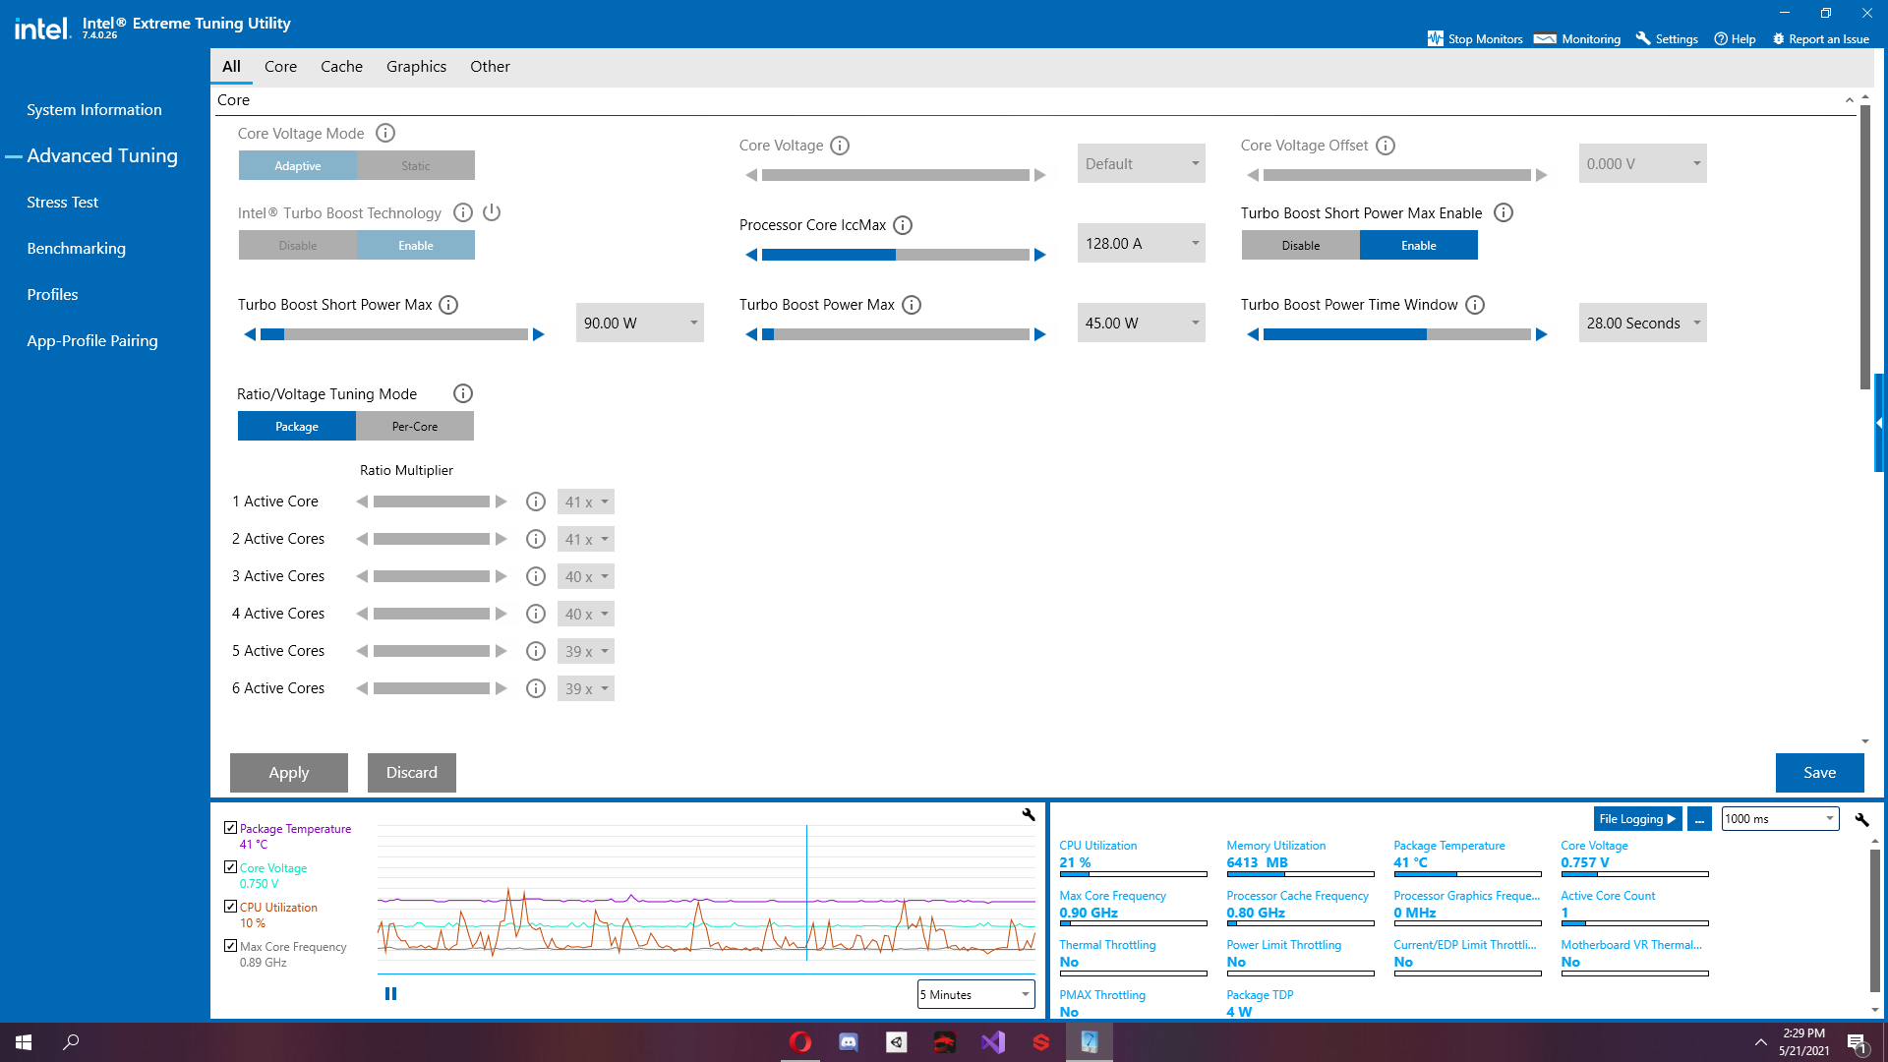Click Turbo Boost Technology power icon
Screen dimensions: 1888x1062
pos(492,212)
